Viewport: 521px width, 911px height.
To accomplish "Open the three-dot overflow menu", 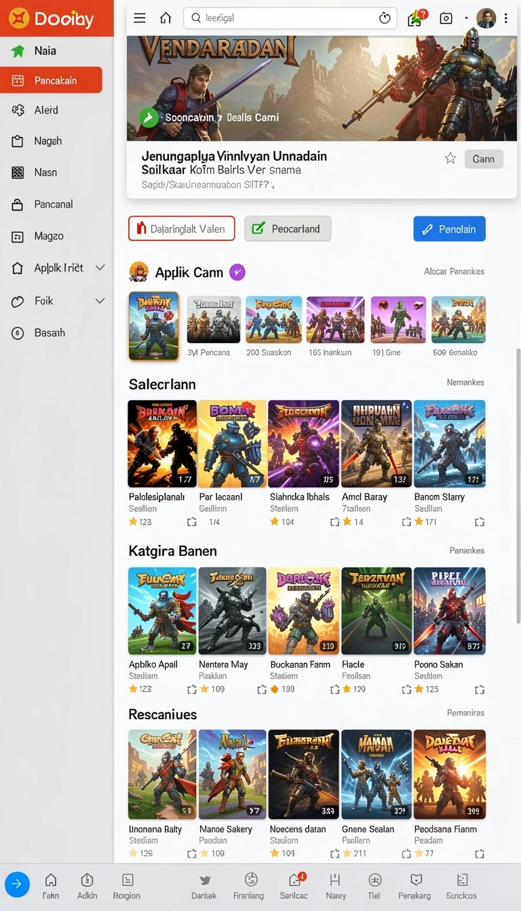I will pyautogui.click(x=506, y=18).
